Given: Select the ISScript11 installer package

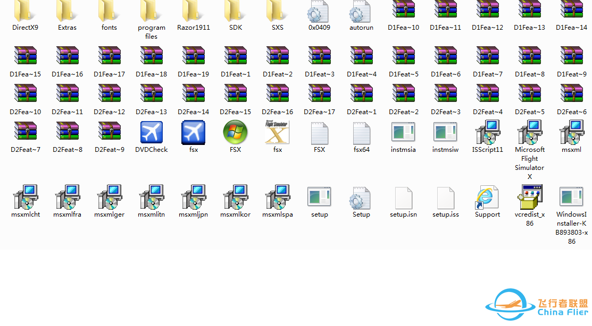Looking at the screenshot, I should (487, 133).
